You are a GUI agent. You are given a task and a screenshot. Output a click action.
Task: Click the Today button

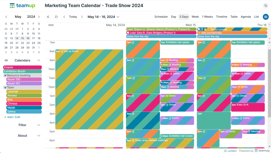coord(73,17)
